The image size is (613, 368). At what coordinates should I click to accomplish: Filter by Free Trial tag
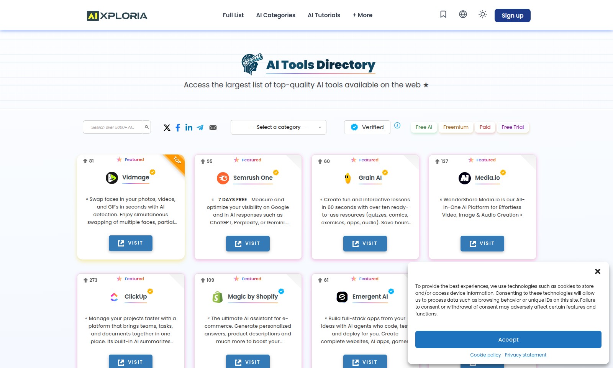pos(513,127)
